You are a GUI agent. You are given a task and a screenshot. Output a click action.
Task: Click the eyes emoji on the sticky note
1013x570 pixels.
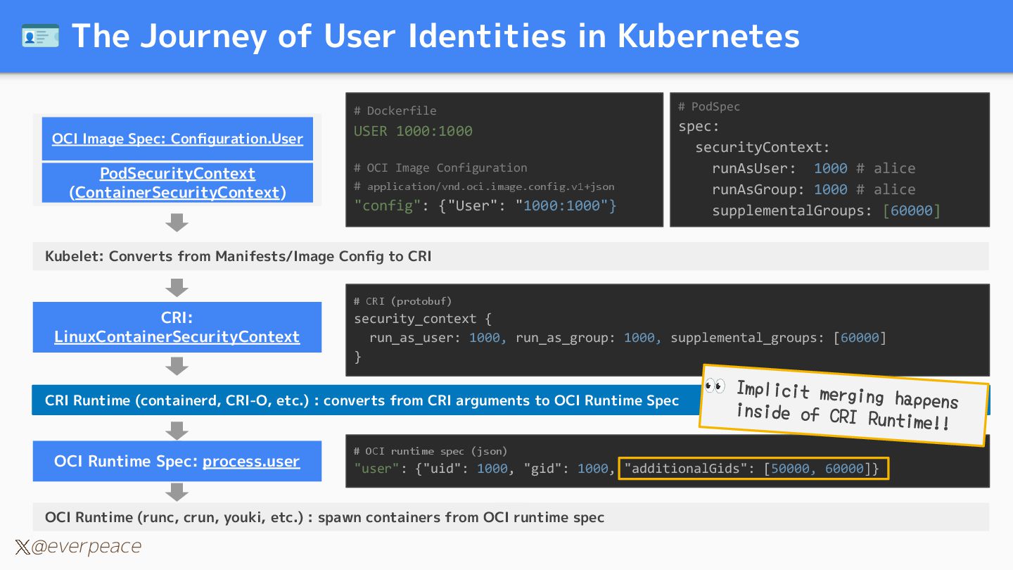tap(715, 387)
